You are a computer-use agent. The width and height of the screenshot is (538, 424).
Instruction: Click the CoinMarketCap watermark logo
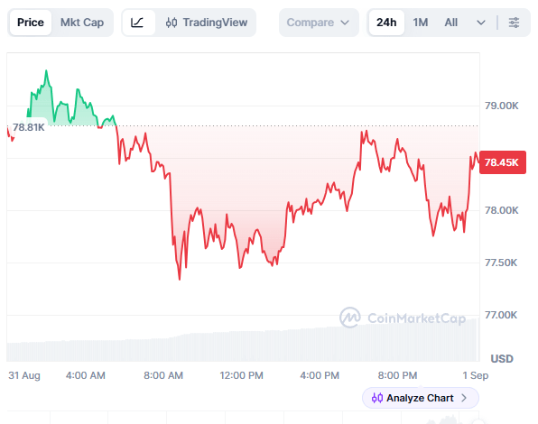349,318
